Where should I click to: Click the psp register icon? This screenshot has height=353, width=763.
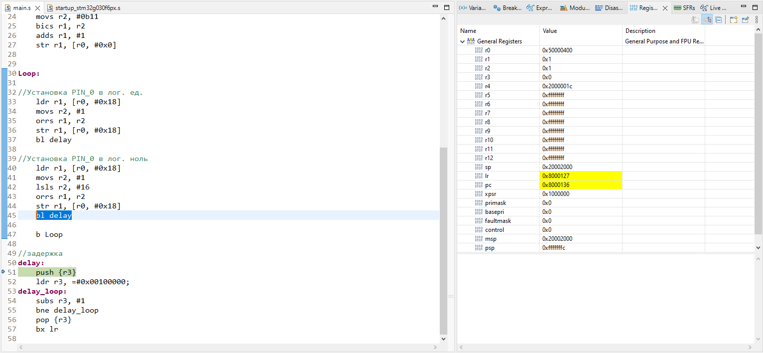[479, 248]
